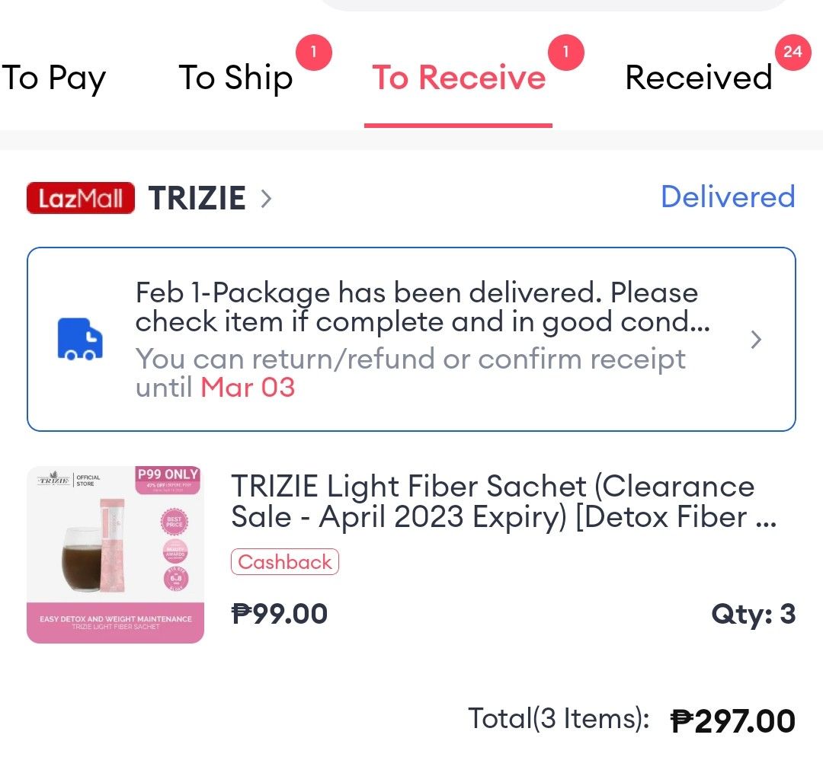Click the To Receive notification badge
This screenshot has width=823, height=773.
point(565,52)
